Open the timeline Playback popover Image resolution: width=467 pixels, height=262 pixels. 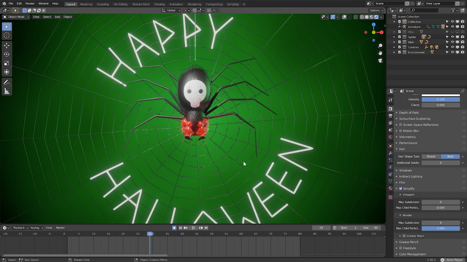tap(20, 228)
